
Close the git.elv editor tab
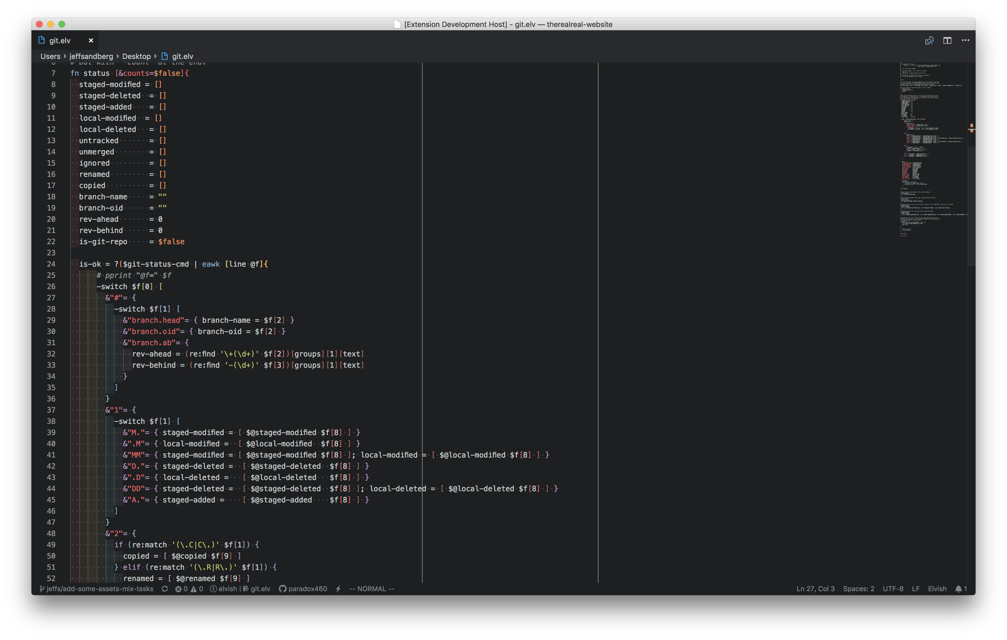point(91,40)
